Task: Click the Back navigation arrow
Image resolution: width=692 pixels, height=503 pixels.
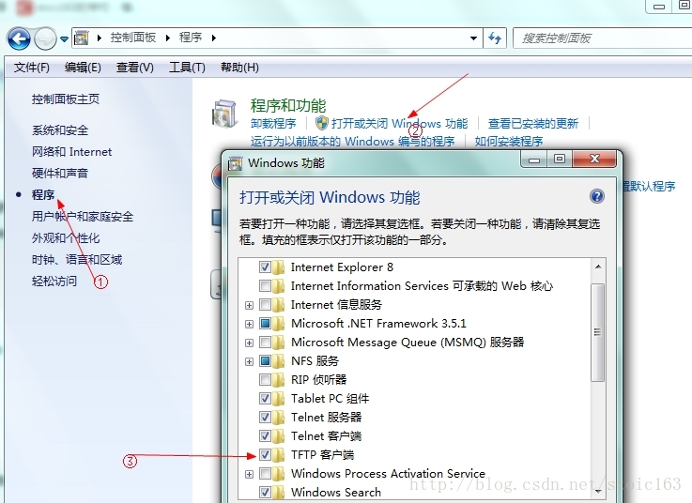Action: 19,38
